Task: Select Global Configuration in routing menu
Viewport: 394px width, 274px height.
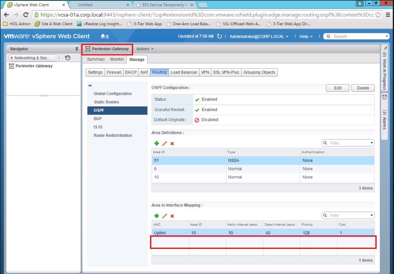Action: tap(117, 94)
